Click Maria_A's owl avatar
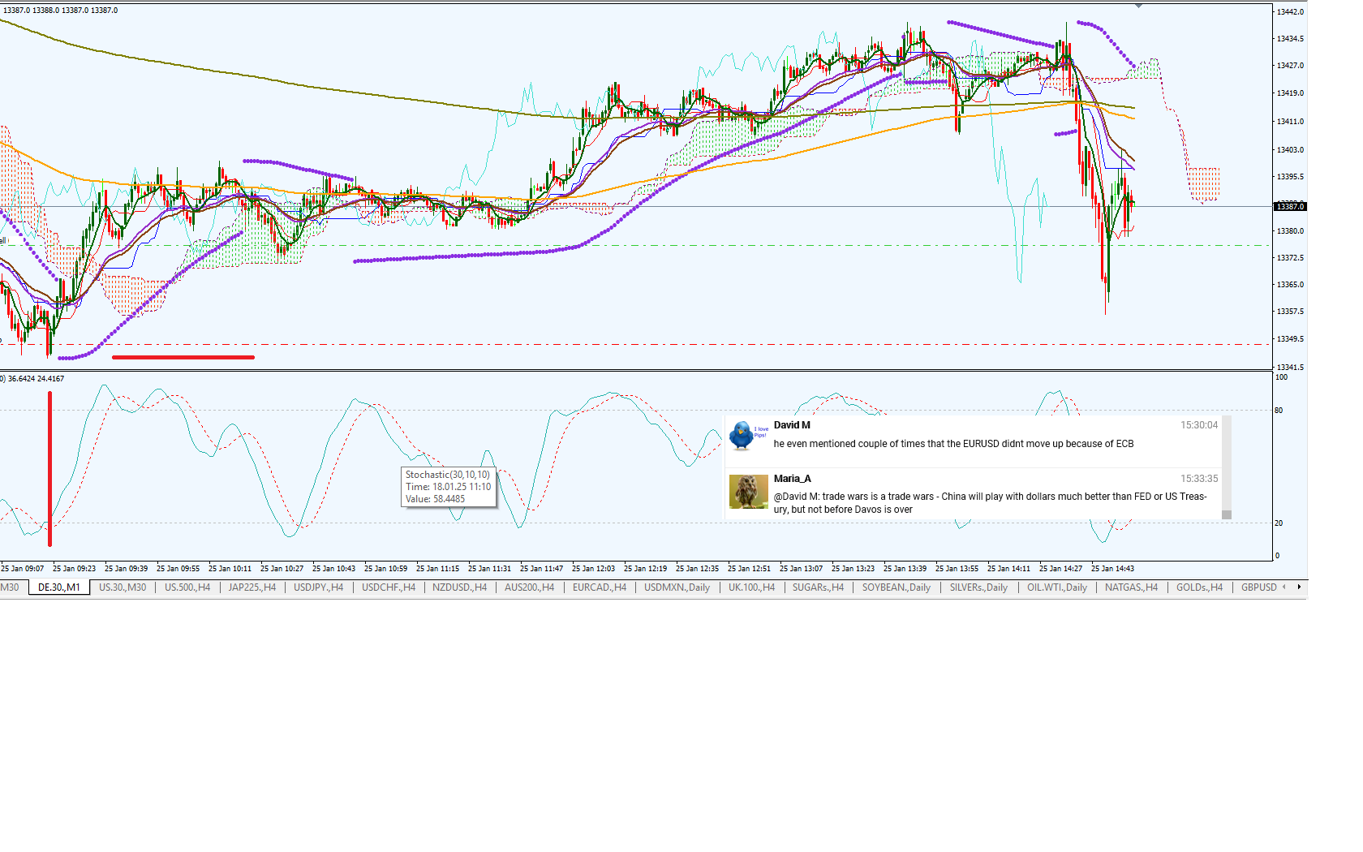This screenshot has width=1363, height=852. coord(748,492)
